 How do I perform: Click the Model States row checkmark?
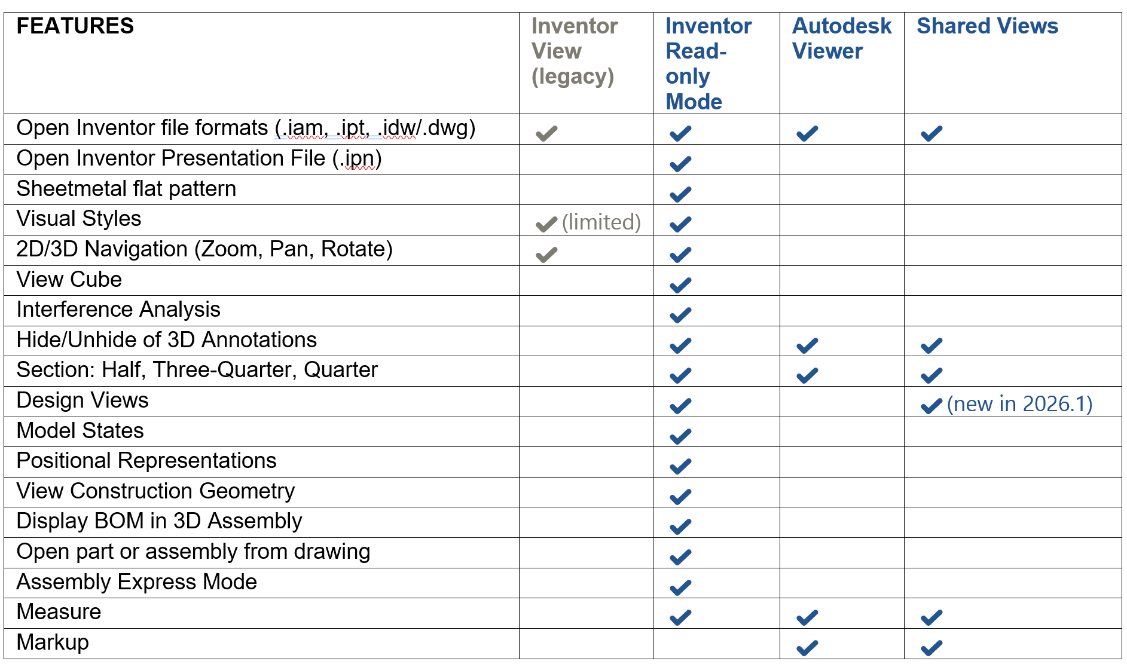pos(680,436)
